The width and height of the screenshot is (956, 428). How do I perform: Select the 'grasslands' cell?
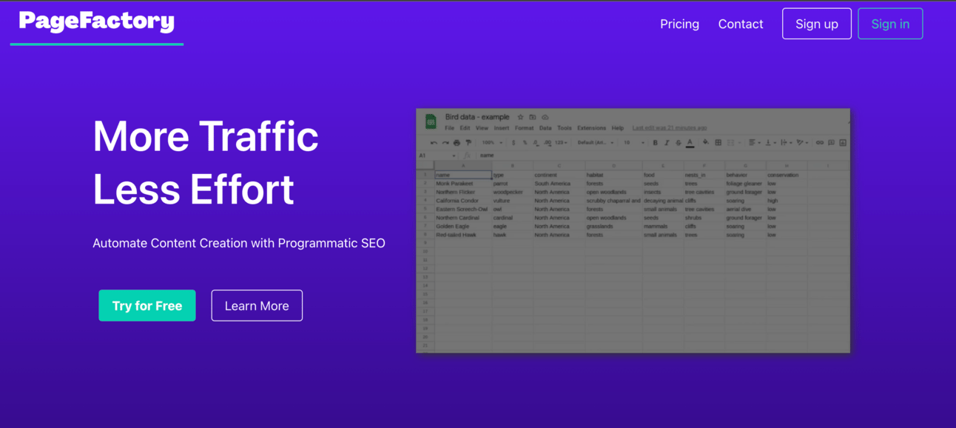(613, 227)
